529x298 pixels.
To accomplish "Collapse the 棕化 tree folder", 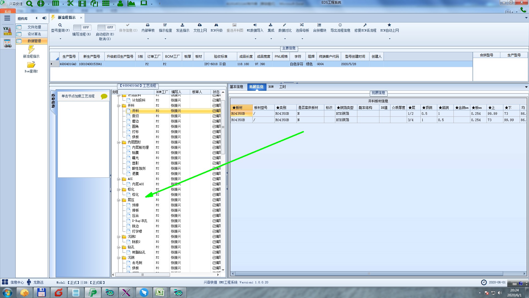I will pos(118,190).
